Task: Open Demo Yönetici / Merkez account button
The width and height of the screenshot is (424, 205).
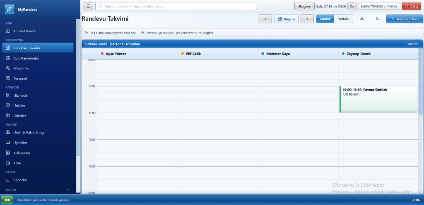Action: (379, 6)
